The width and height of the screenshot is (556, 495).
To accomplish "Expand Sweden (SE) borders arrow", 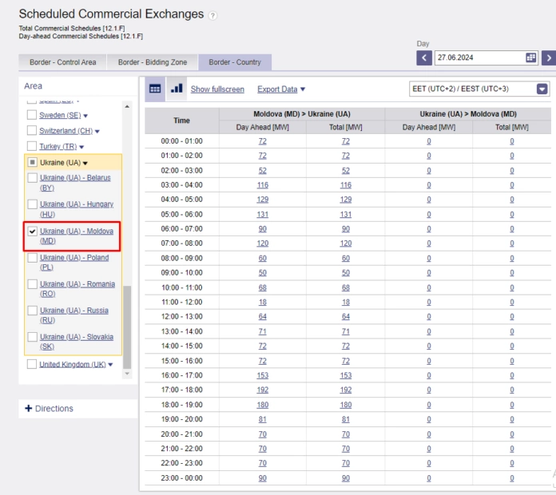I will [85, 116].
